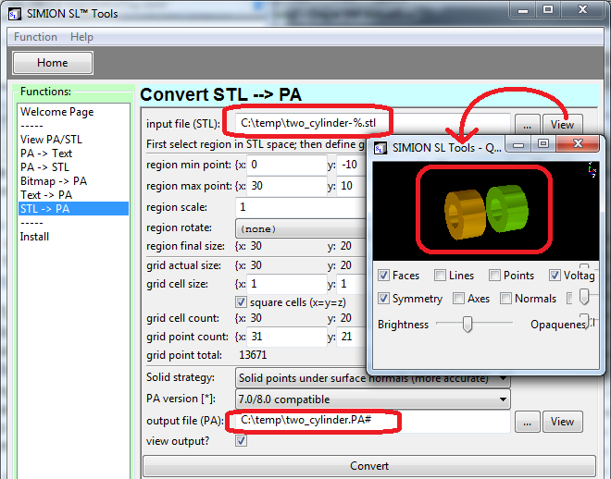Click the orange cylinder in 3D view
Viewport: 611px width, 479px height.
(x=465, y=214)
